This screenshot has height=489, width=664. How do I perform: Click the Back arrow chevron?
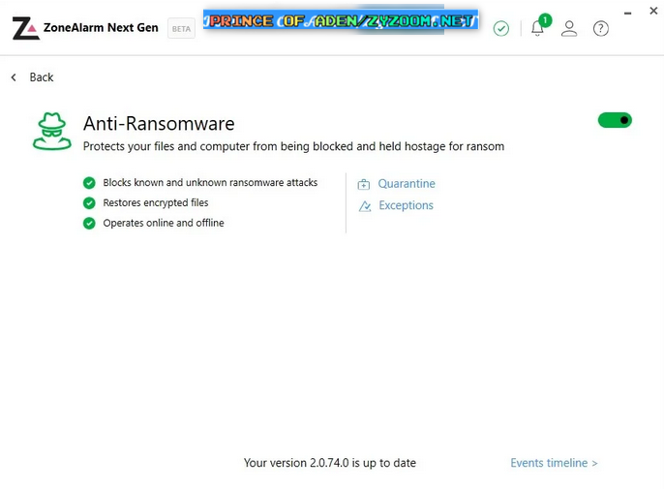click(x=14, y=77)
